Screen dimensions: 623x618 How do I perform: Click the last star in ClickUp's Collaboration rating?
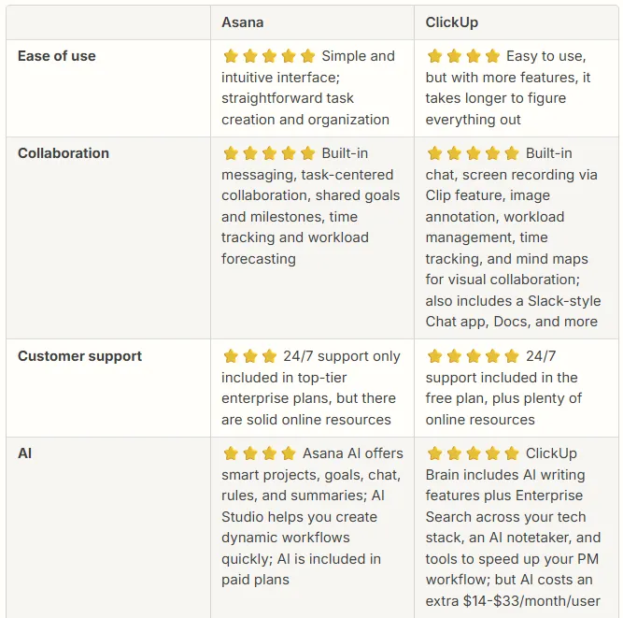point(511,153)
